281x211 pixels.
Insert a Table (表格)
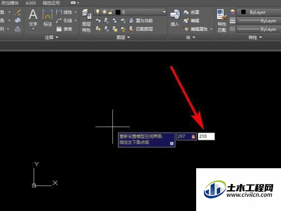pos(64,29)
